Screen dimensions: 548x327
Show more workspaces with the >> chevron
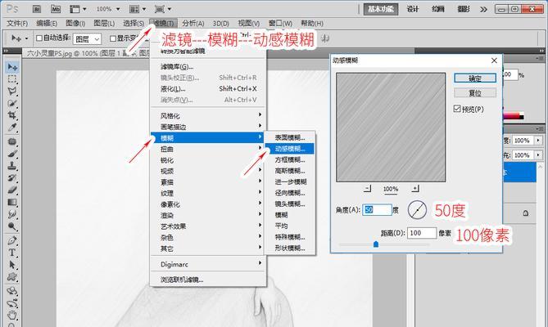[x=483, y=10]
